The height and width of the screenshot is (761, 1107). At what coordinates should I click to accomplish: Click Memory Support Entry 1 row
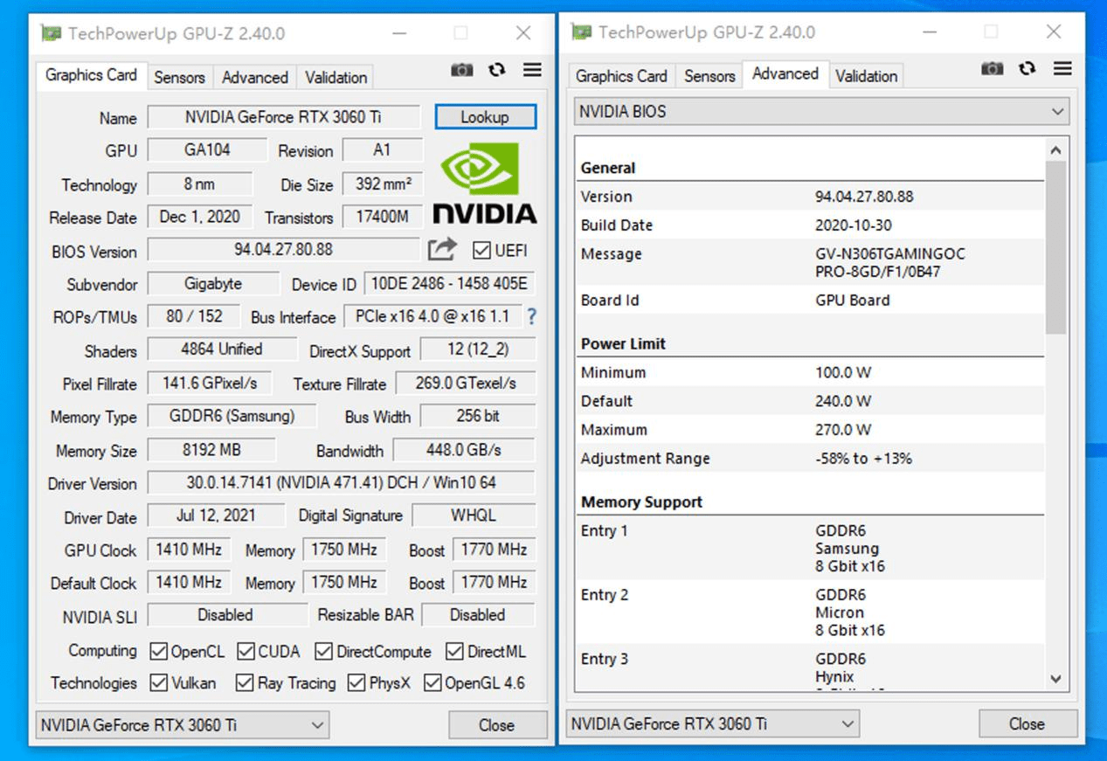810,549
